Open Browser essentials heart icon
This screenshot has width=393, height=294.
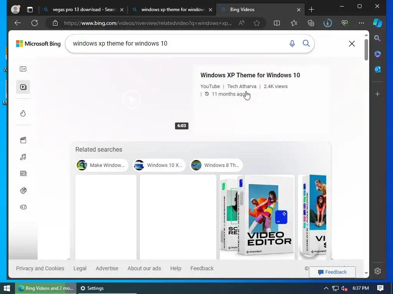[345, 23]
